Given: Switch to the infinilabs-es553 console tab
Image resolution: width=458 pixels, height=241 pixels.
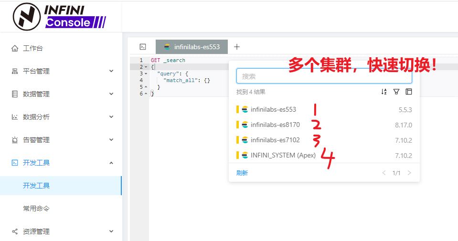Looking at the screenshot, I should [x=192, y=47].
